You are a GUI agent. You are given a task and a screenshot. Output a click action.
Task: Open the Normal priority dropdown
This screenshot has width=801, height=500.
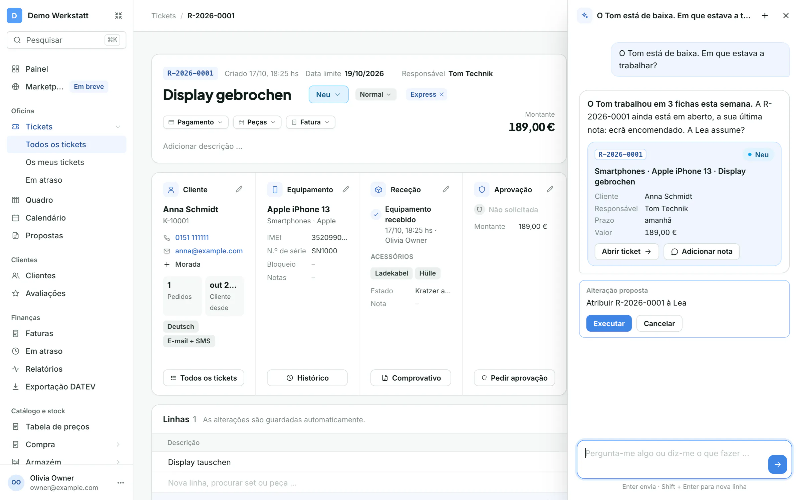375,94
